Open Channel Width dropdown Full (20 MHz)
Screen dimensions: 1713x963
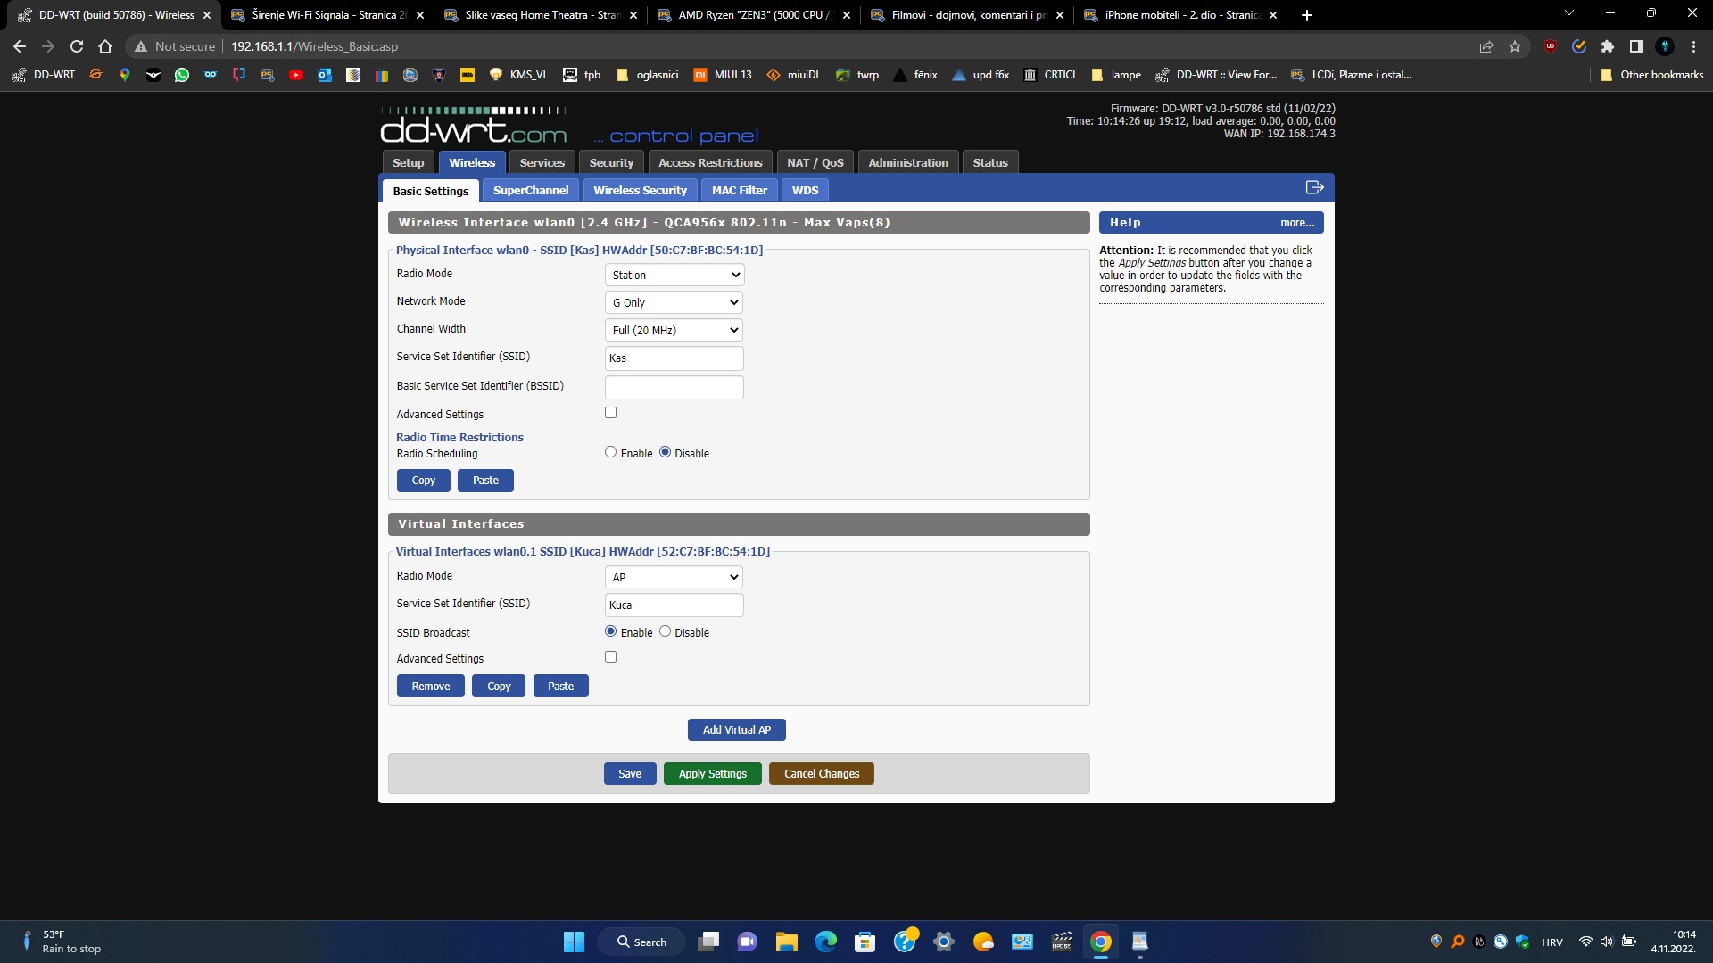(674, 330)
